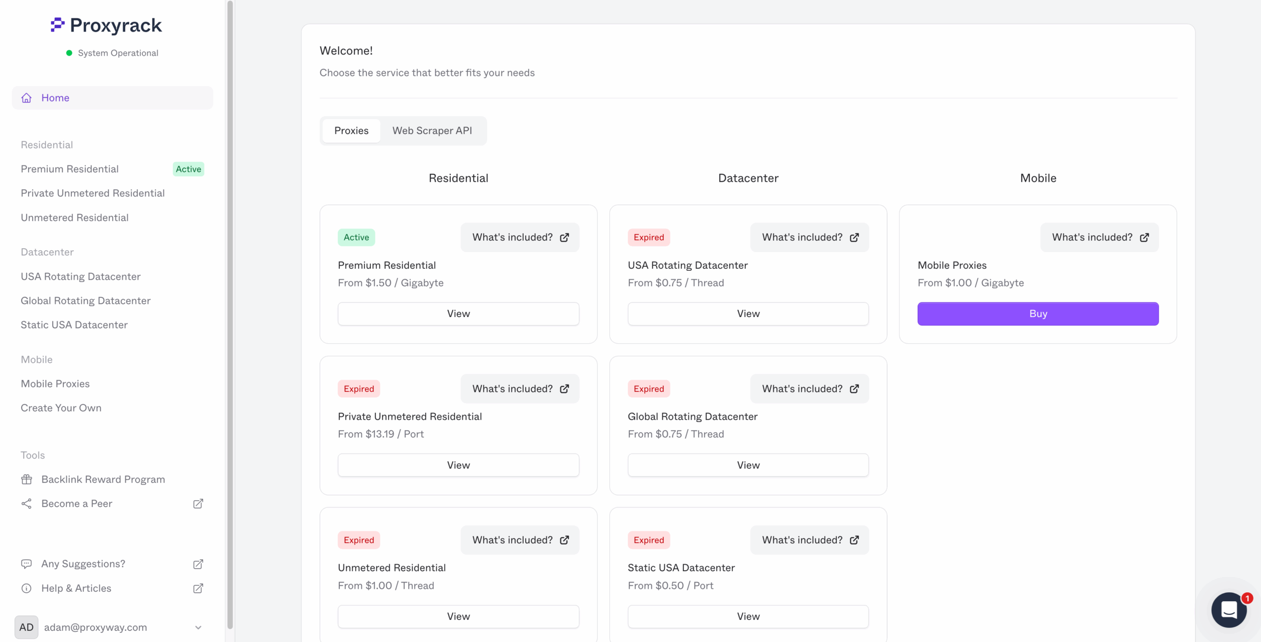The image size is (1261, 642).
Task: Click the share icon beside Become a Peer
Action: coord(26,503)
